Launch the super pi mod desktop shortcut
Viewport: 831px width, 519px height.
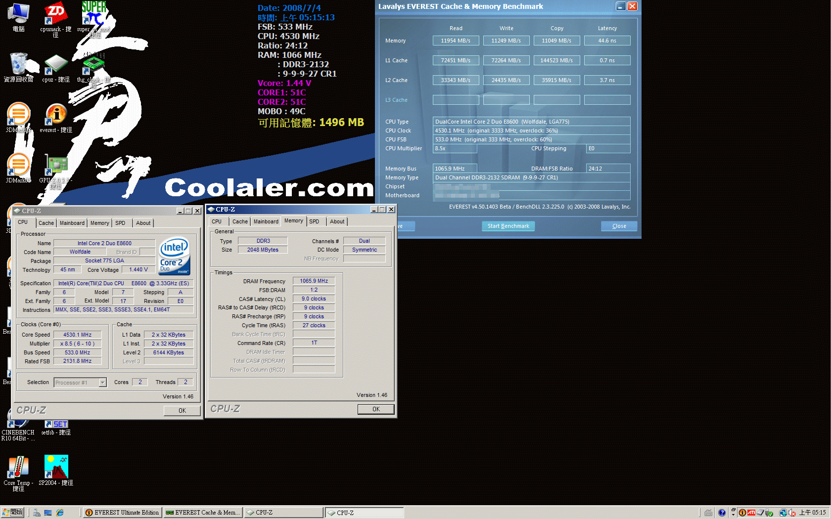(93, 19)
